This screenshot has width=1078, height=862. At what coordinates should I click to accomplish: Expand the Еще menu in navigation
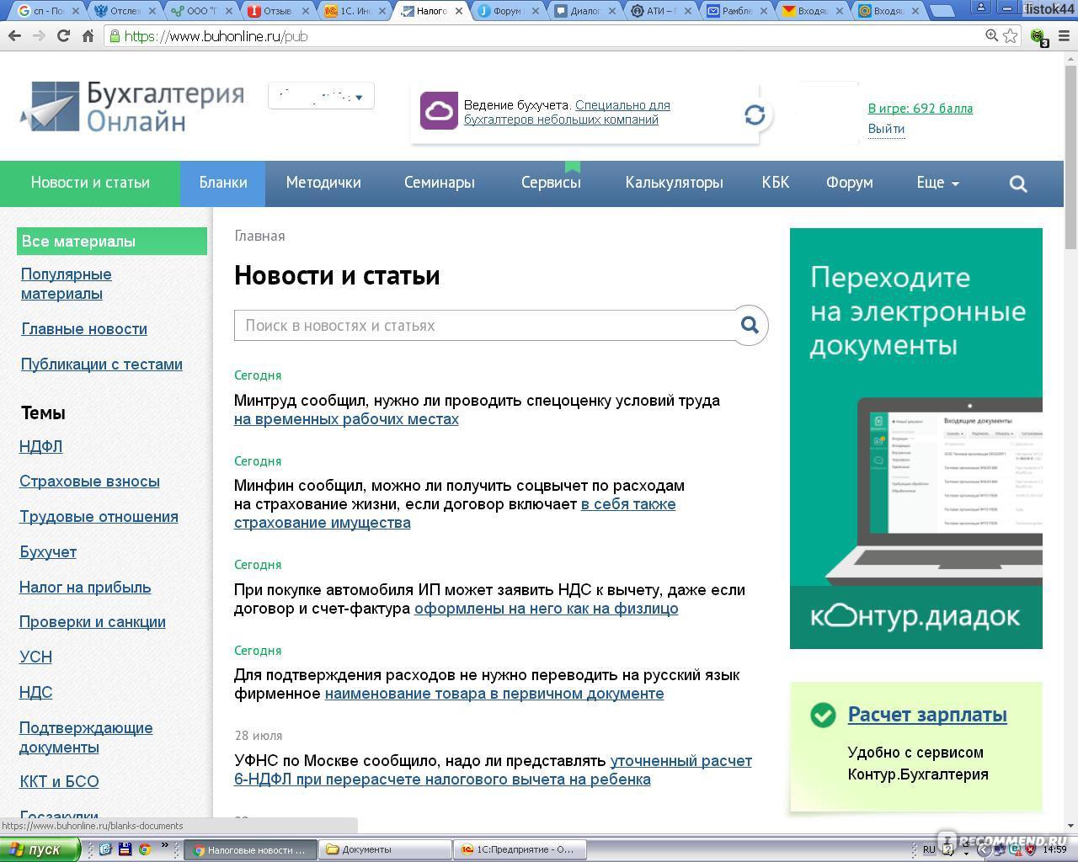(x=937, y=183)
